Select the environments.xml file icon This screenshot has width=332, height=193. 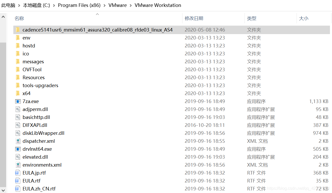click(x=18, y=165)
